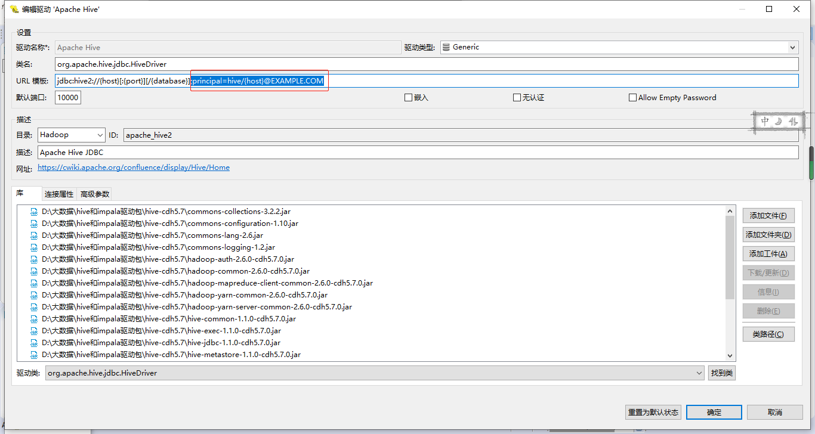
Task: Click the IME moon mode icon
Action: pos(779,122)
